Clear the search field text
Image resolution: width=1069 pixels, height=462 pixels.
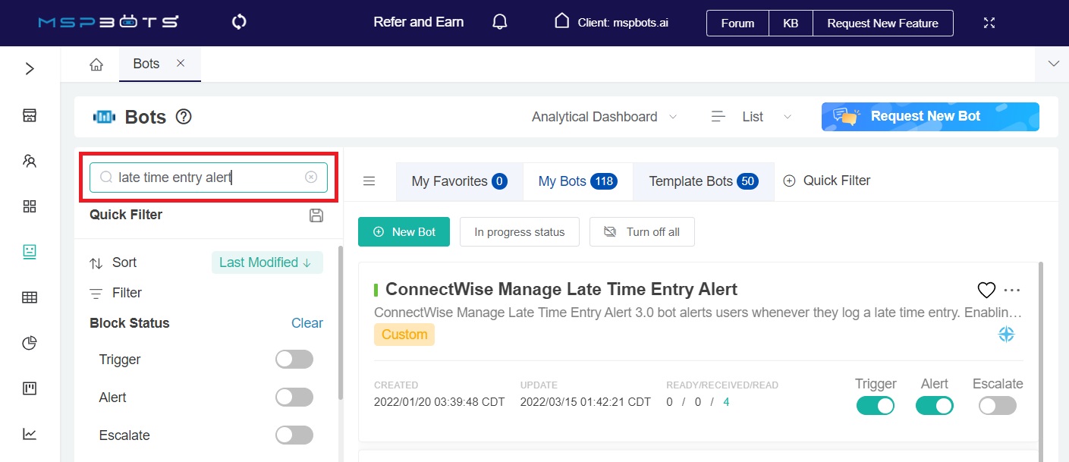tap(311, 178)
